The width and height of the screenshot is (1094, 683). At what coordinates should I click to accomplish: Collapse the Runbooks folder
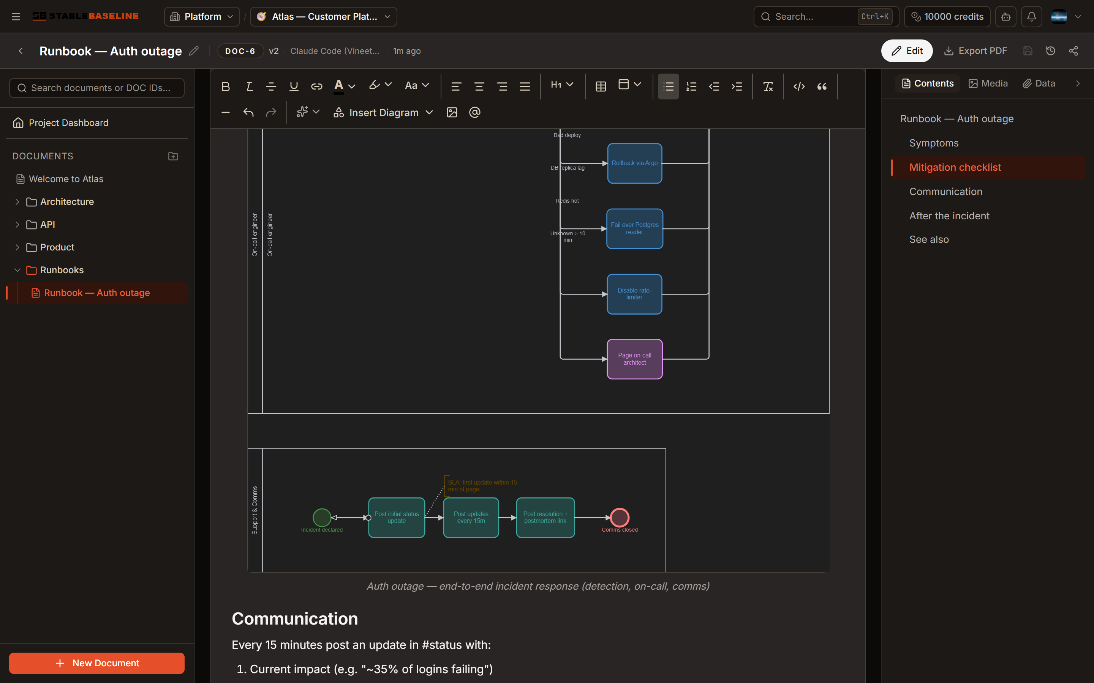(17, 270)
